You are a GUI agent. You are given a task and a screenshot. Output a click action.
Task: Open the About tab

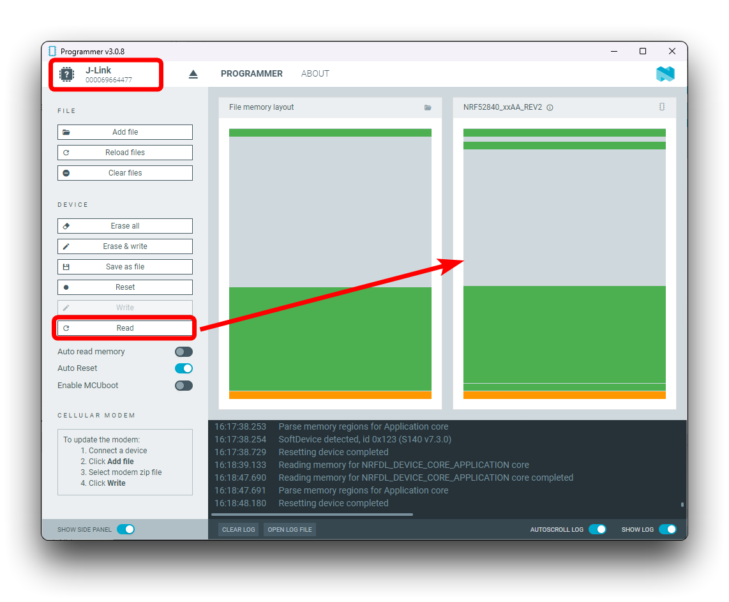[315, 74]
